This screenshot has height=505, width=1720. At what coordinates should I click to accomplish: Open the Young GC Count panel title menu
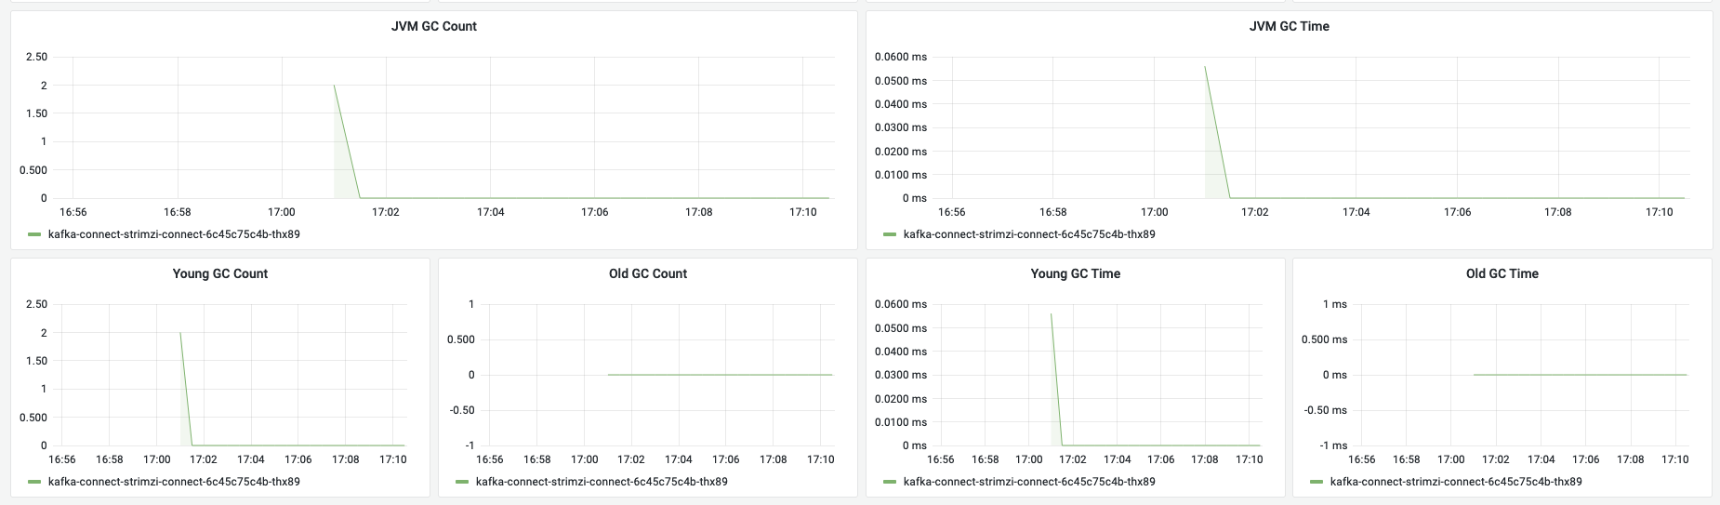220,273
